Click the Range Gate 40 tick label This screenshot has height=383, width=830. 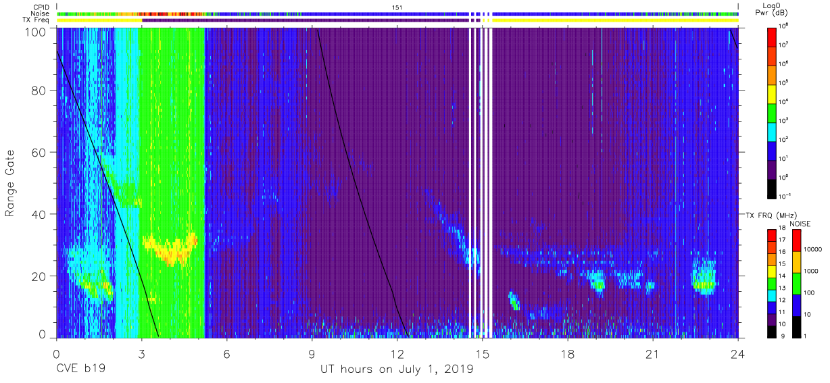click(39, 214)
